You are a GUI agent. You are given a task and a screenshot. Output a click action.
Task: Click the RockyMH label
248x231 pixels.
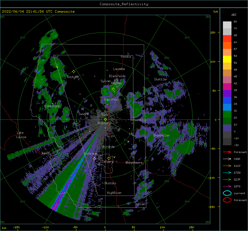coord(73,77)
